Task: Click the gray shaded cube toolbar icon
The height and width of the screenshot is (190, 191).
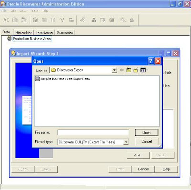Action: click(112, 20)
